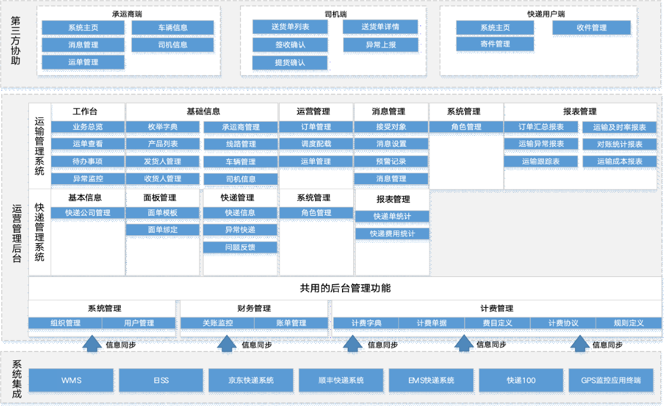Select the 面单模板 box
Viewport: 664px width, 406px height.
click(163, 212)
